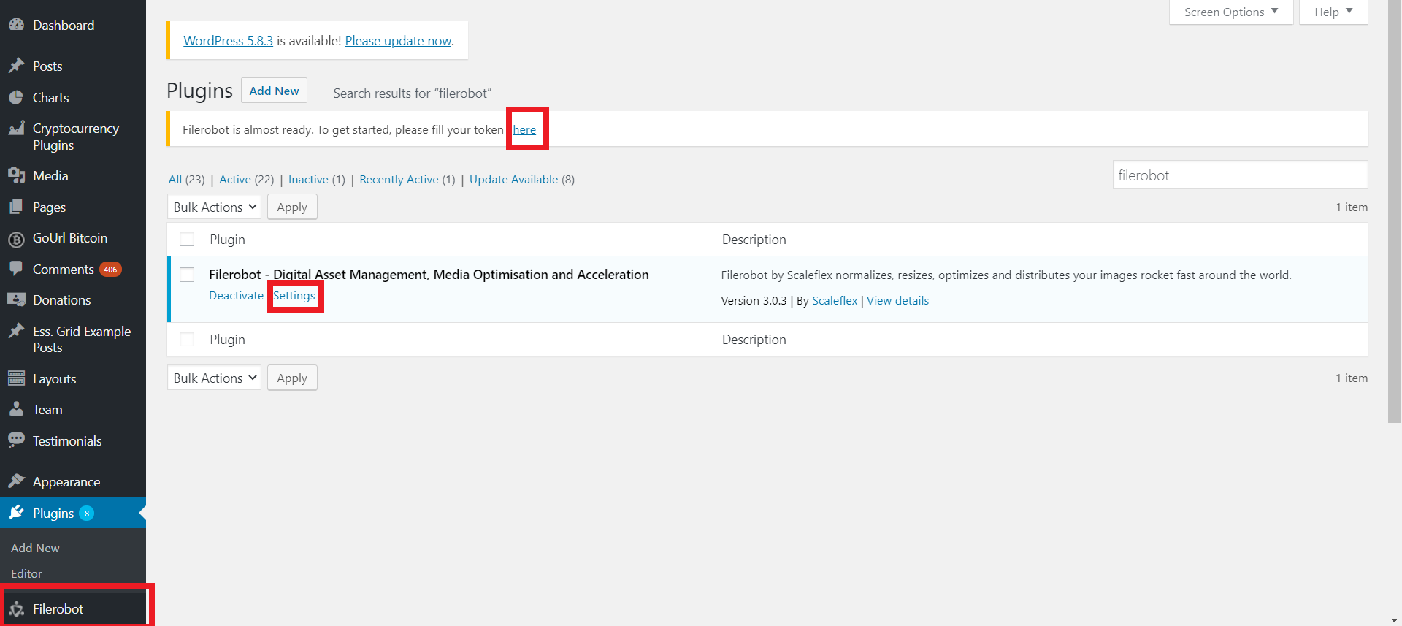Viewport: 1402px width, 626px height.
Task: Click View details for Filerobot
Action: tap(897, 300)
